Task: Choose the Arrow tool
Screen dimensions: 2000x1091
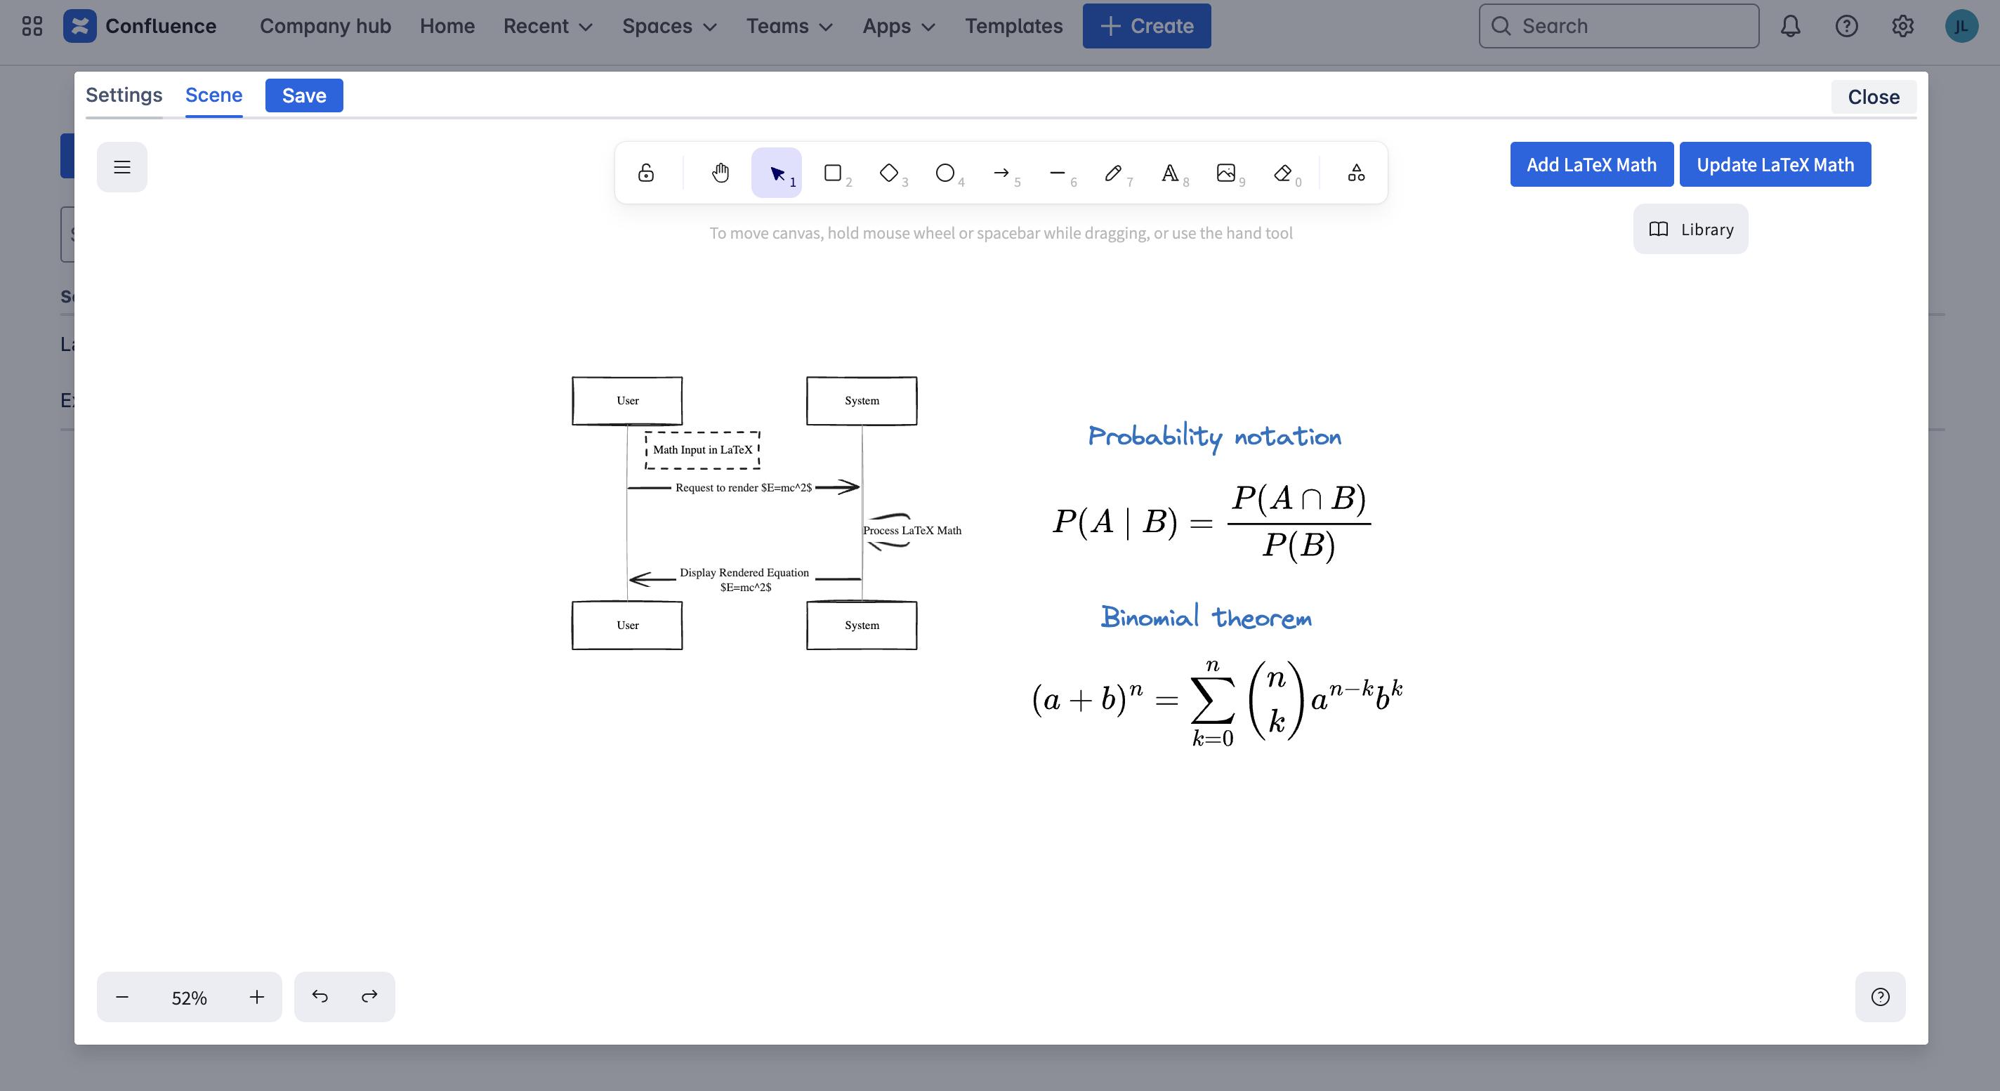Action: coord(1001,172)
